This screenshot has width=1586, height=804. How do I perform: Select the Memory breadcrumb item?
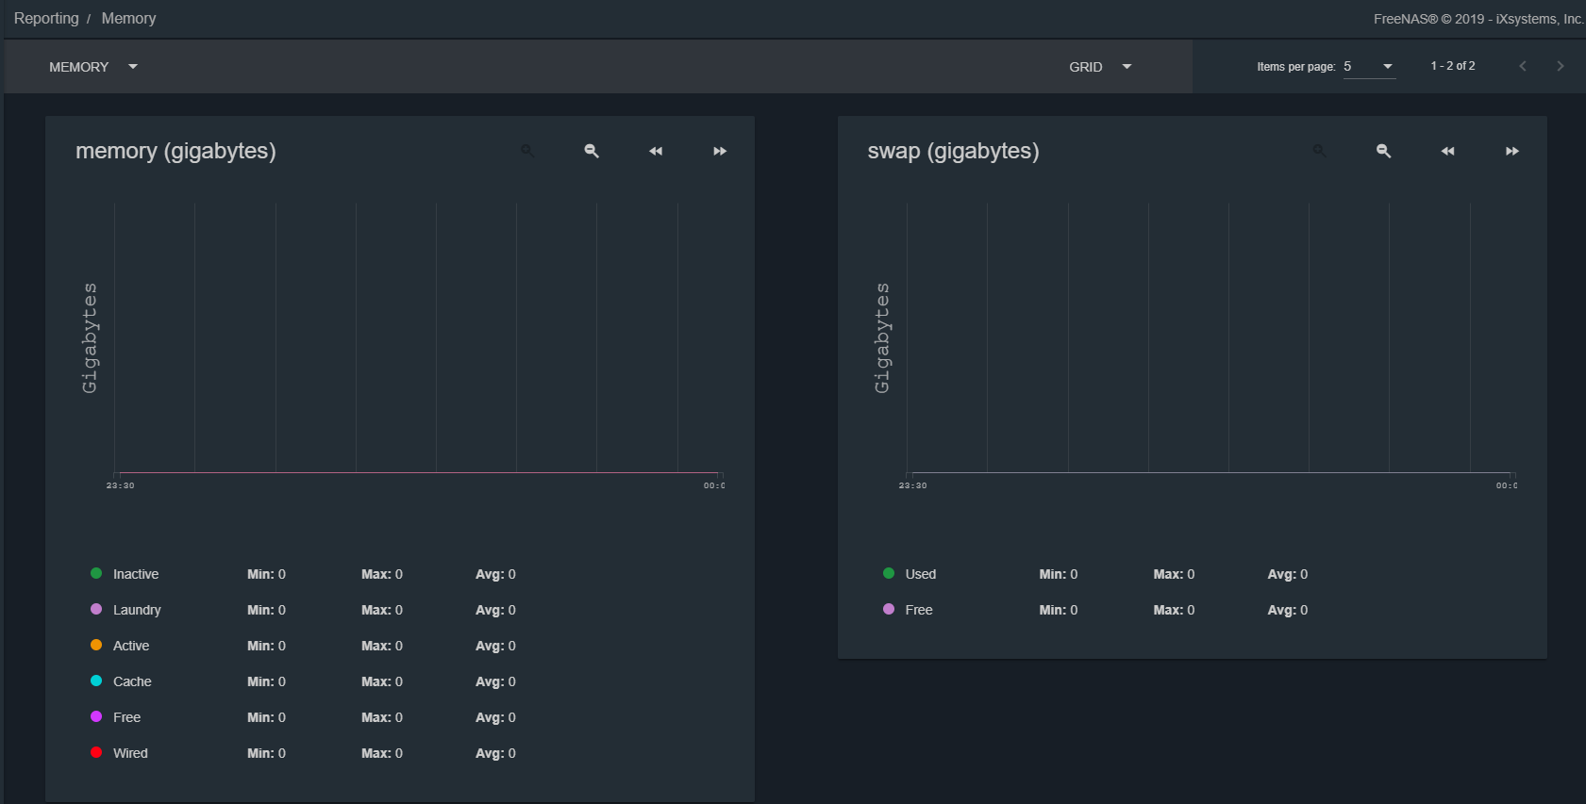128,19
